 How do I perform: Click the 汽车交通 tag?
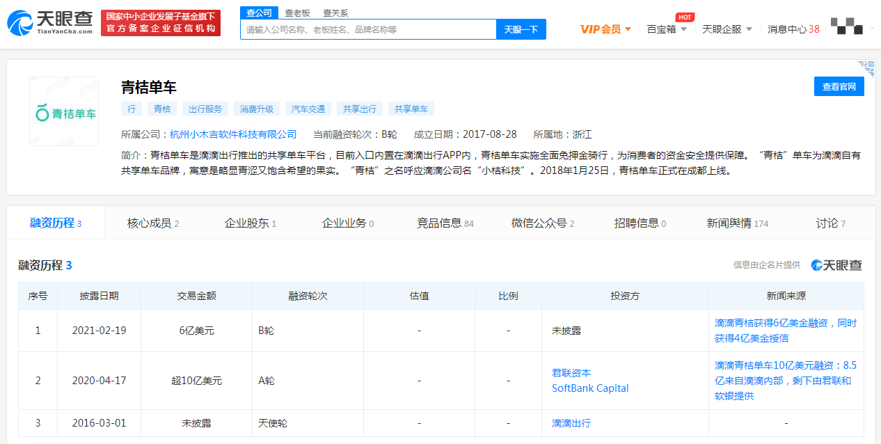pos(308,109)
